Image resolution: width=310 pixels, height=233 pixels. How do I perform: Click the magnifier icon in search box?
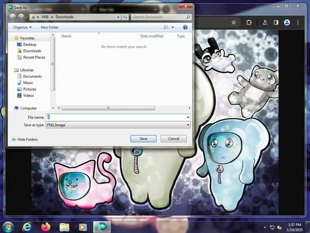188,17
